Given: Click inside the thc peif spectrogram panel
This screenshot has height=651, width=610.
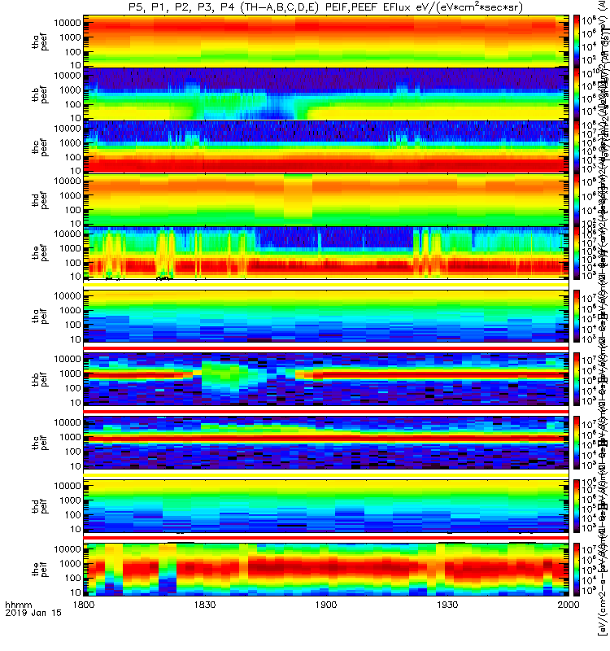Looking at the screenshot, I should (x=326, y=443).
